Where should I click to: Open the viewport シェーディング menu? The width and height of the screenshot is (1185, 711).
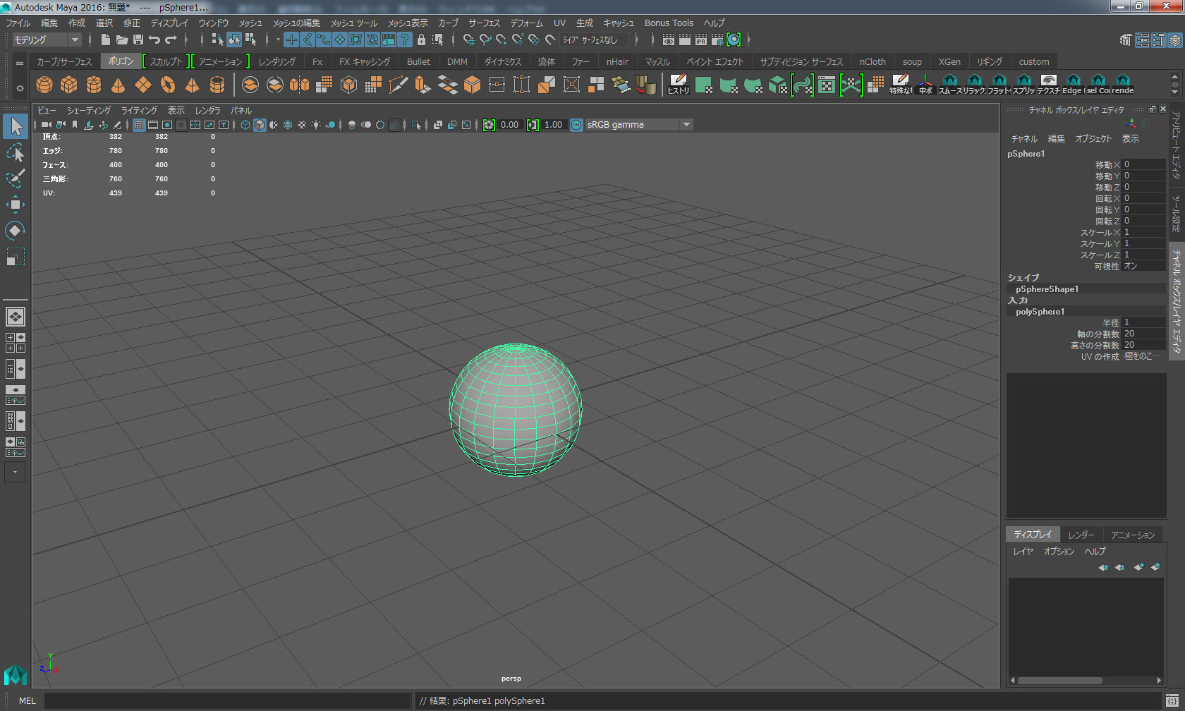coord(89,111)
